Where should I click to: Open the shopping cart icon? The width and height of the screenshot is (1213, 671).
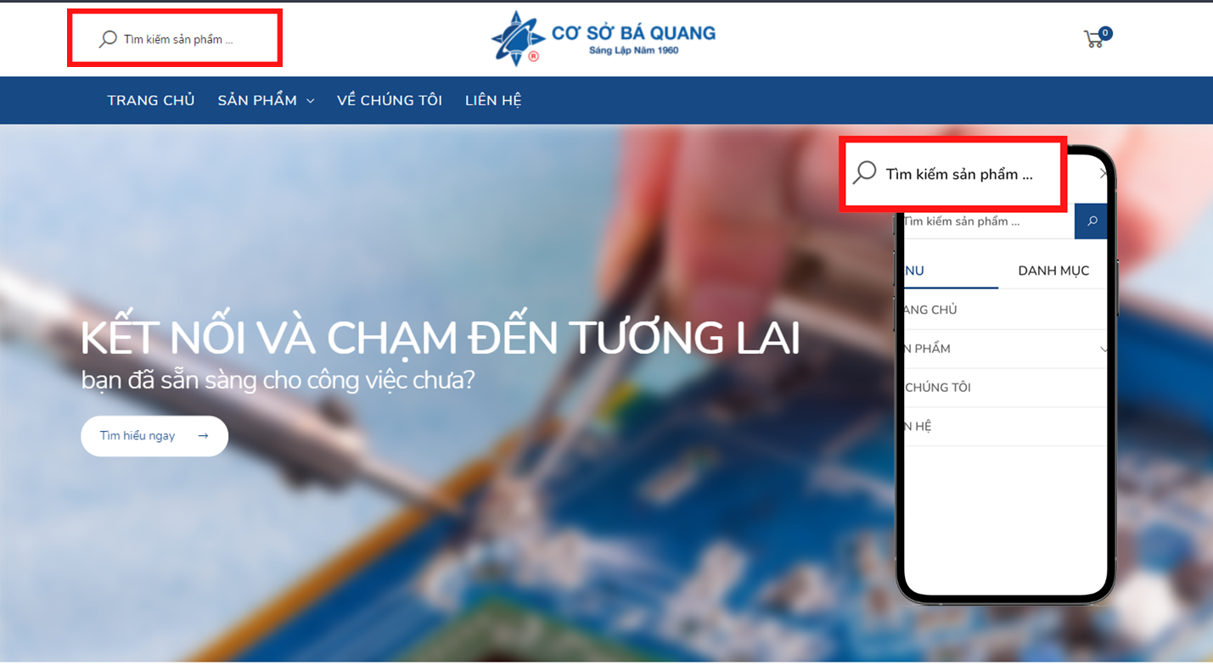tap(1093, 39)
